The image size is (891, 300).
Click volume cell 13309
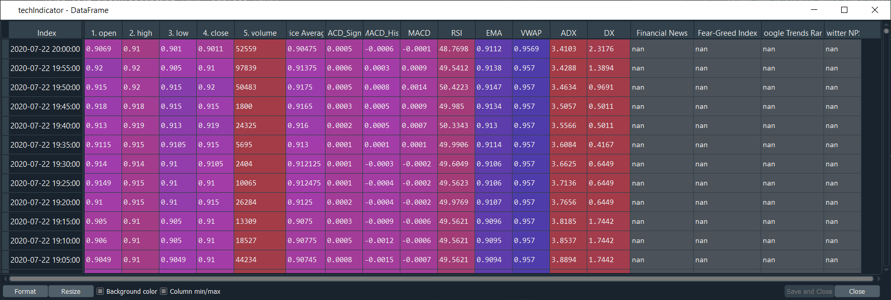point(260,221)
